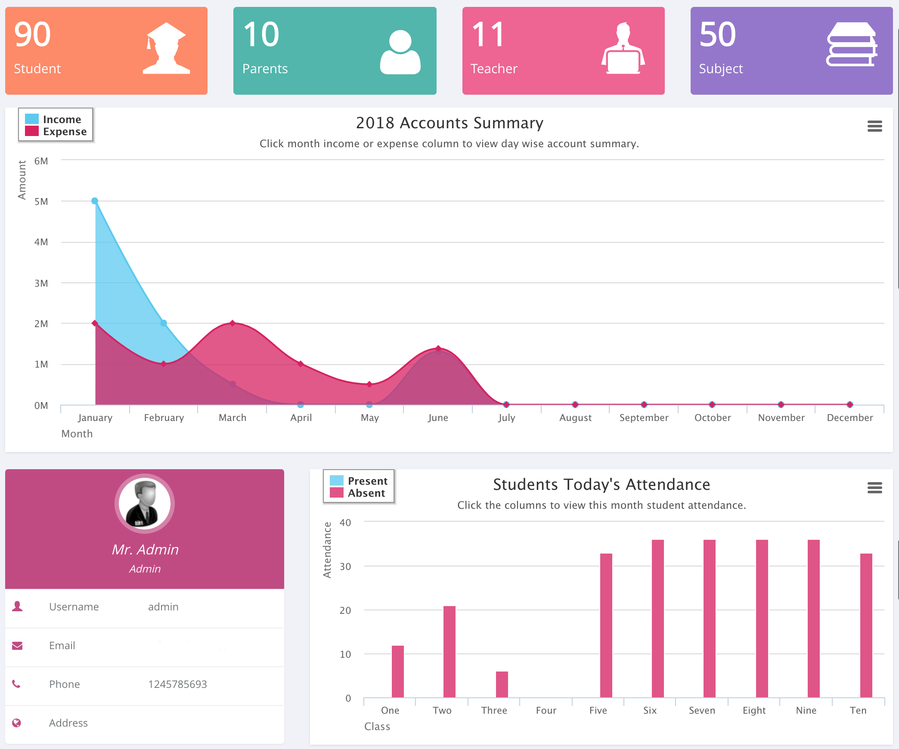The image size is (899, 749).
Task: Click the Parents user silhouette icon
Action: click(x=400, y=52)
